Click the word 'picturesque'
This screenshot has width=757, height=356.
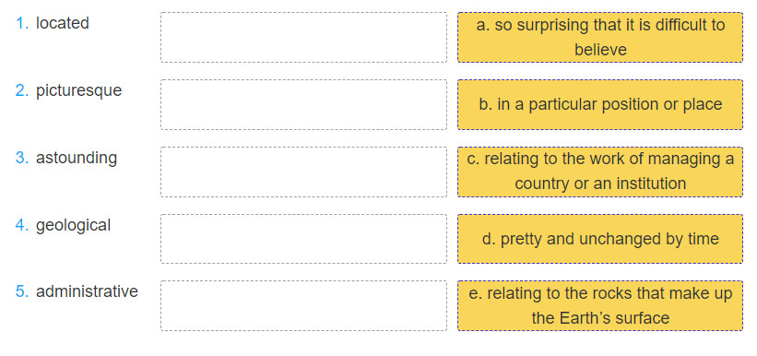pos(78,90)
